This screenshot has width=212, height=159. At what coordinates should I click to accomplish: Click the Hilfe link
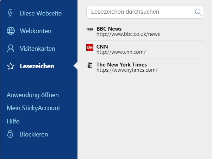tap(13, 121)
